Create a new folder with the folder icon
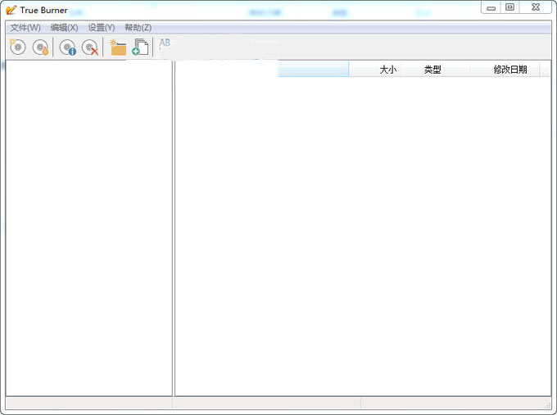Viewport: 557px width, 415px height. (118, 47)
